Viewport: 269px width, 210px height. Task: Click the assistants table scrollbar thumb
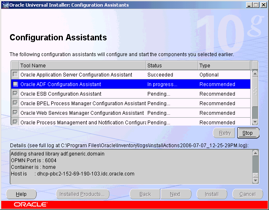[255, 91]
